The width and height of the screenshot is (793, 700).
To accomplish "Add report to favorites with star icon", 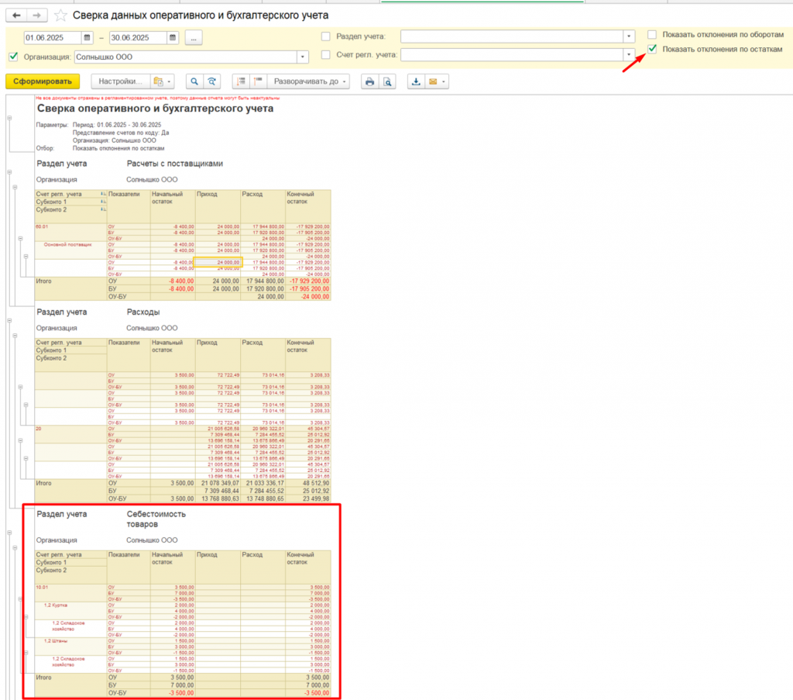I will tap(60, 16).
